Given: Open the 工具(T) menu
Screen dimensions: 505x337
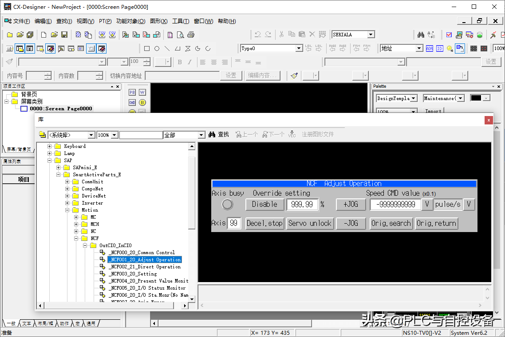Looking at the screenshot, I should 180,21.
